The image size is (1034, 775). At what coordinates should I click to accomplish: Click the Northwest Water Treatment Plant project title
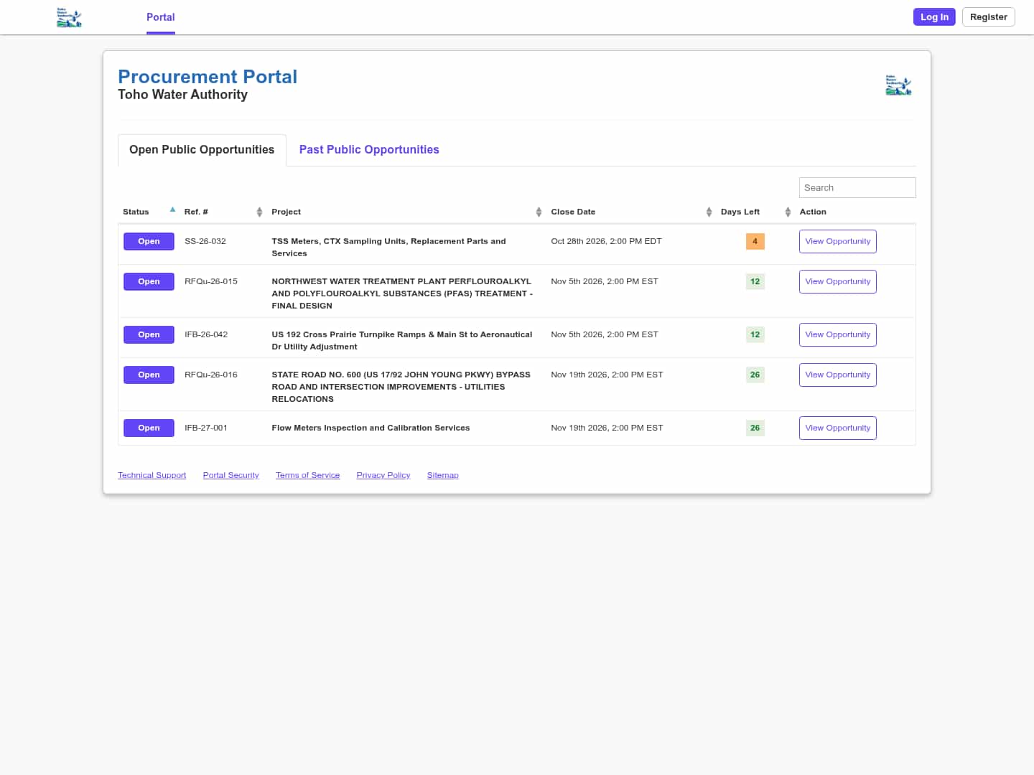click(402, 293)
